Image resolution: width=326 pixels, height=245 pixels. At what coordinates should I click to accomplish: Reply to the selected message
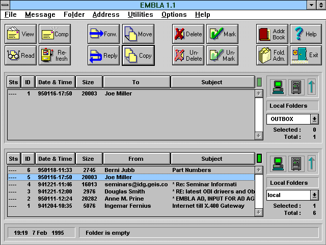click(x=103, y=56)
